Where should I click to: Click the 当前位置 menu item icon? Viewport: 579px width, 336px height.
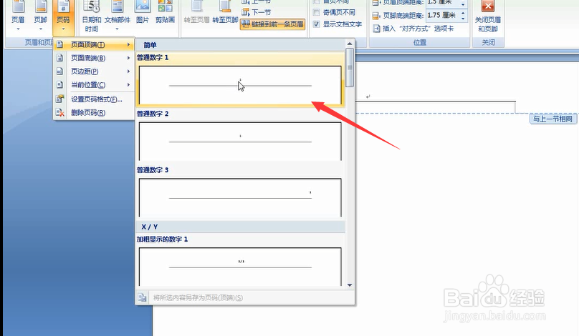click(59, 85)
